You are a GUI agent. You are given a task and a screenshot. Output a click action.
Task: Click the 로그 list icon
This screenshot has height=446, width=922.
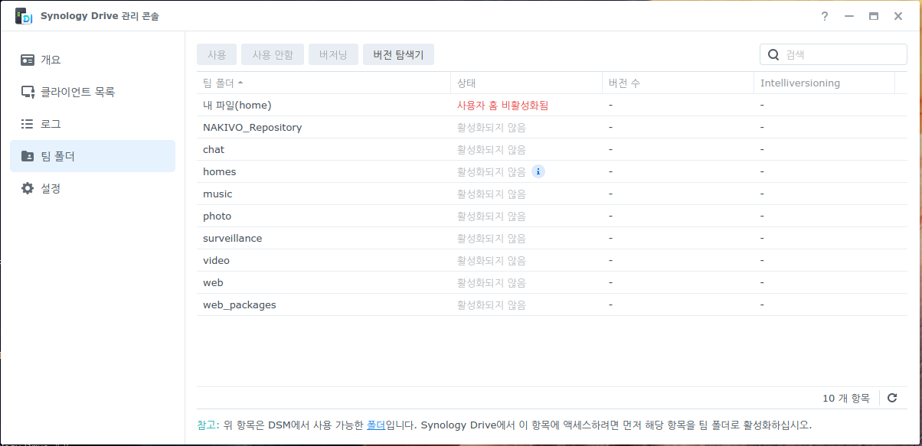click(x=28, y=124)
